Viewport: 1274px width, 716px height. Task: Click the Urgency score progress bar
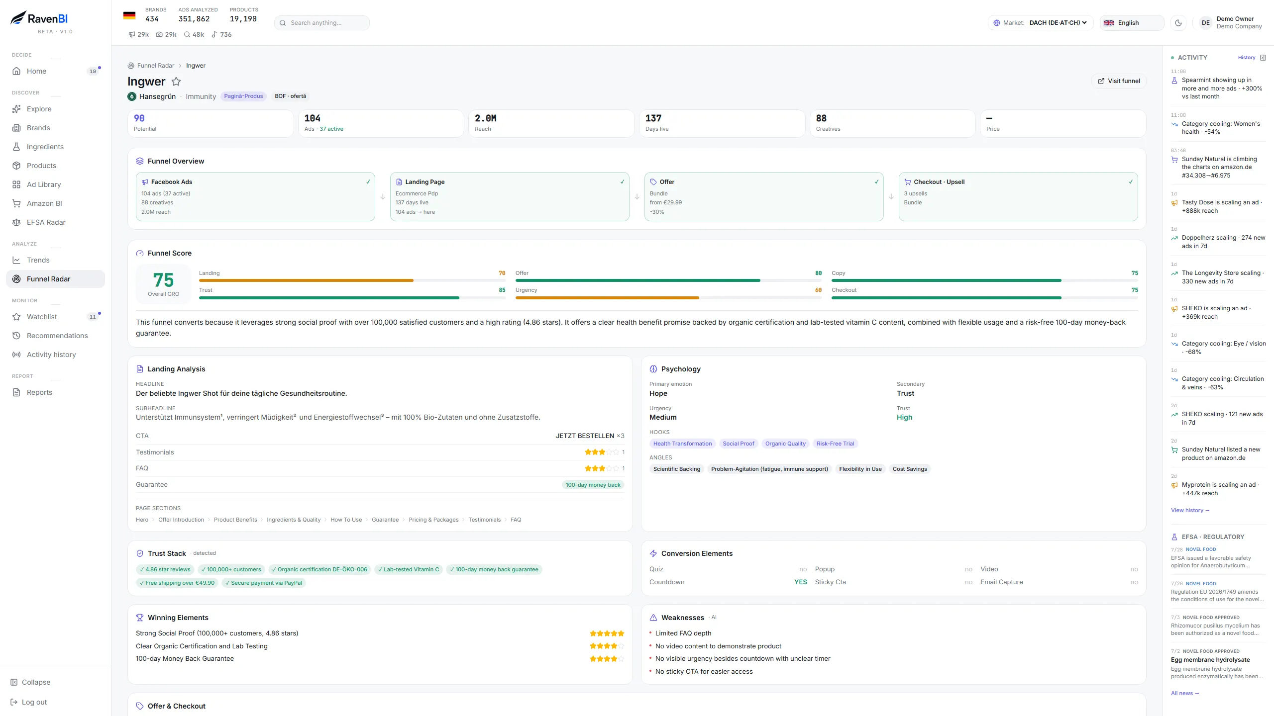click(668, 297)
